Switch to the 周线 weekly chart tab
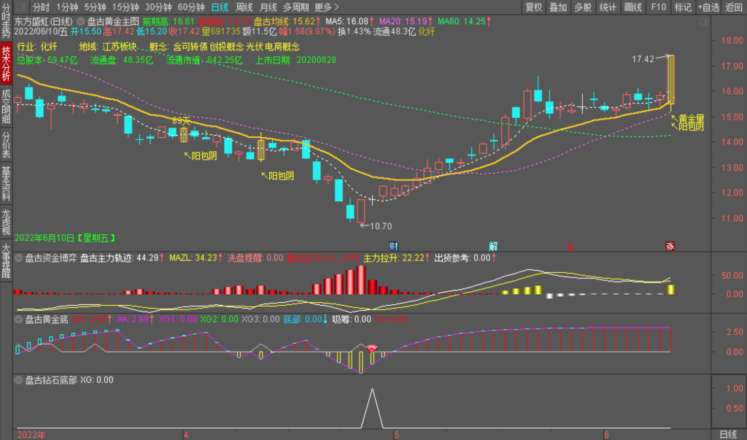 tap(244, 7)
